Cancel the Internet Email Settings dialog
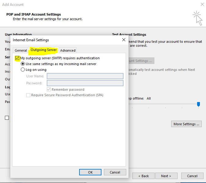206x183 pixels. (x=115, y=172)
